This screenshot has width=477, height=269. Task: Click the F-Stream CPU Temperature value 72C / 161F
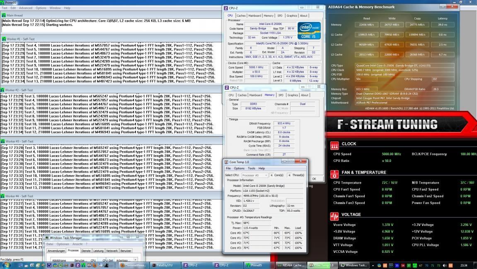pyautogui.click(x=390, y=183)
